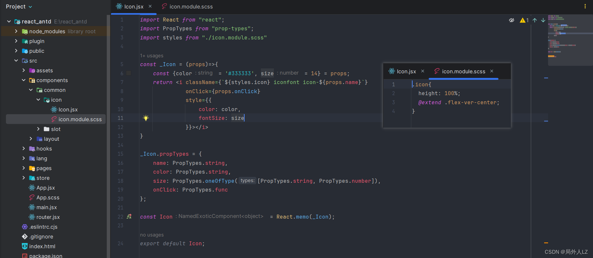
Task: Expand the plugin folder
Action: 16,41
